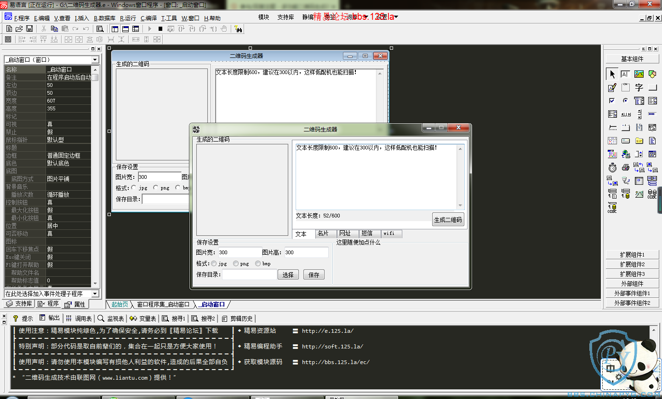
Task: Switch to 窗口程序集_启动窗口 editor tab
Action: tap(163, 304)
